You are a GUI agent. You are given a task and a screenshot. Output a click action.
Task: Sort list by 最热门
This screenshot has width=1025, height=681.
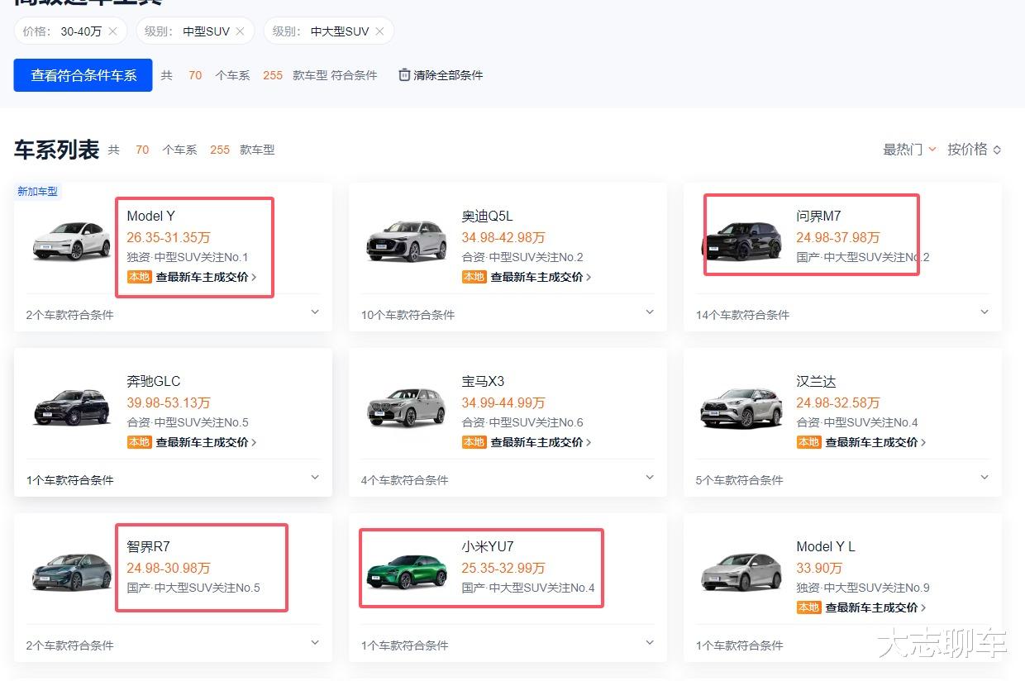click(909, 150)
